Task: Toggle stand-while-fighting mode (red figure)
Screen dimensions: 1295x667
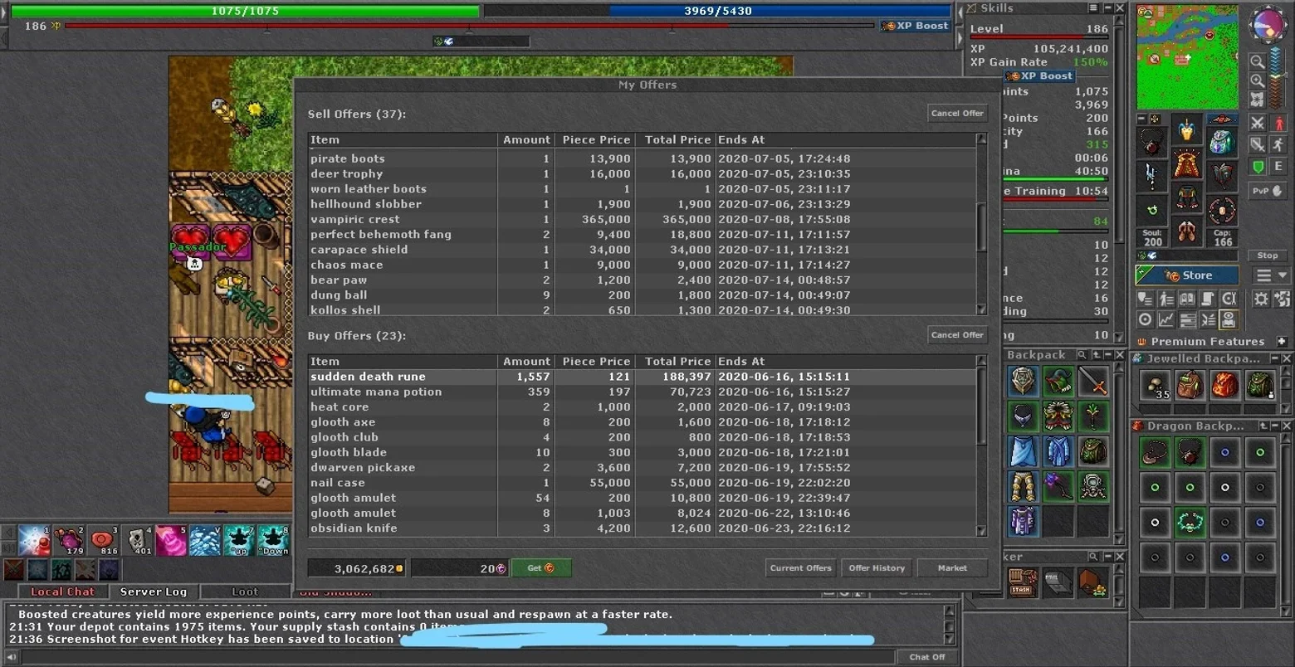Action: pyautogui.click(x=1279, y=124)
